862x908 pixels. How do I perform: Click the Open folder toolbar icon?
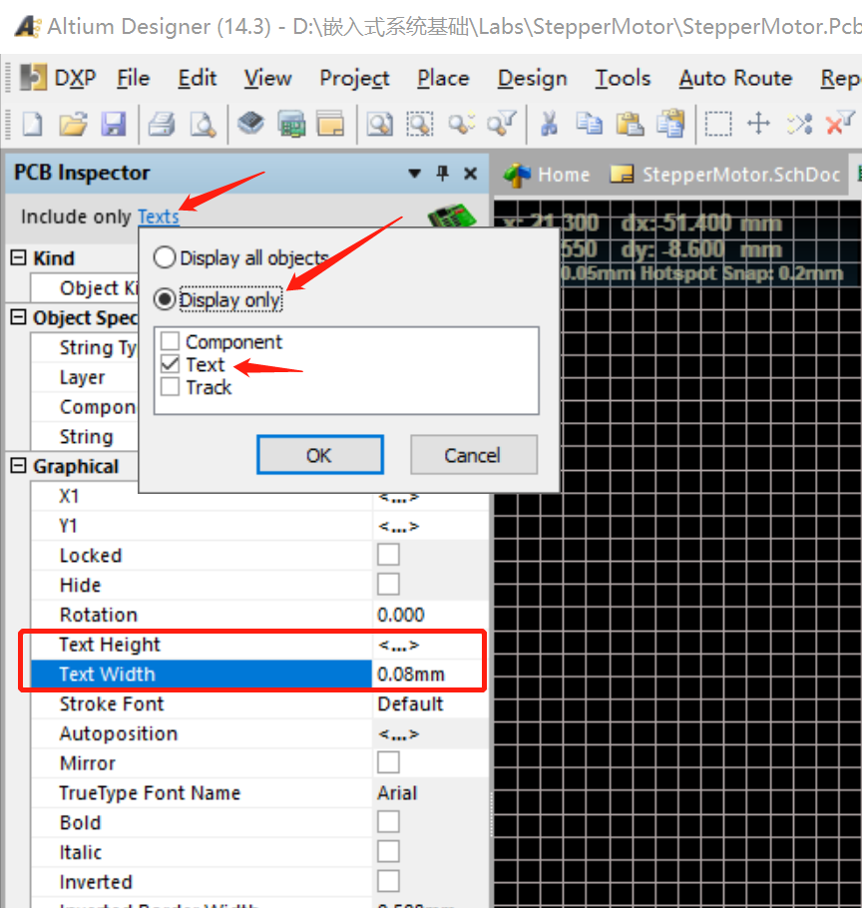click(73, 124)
